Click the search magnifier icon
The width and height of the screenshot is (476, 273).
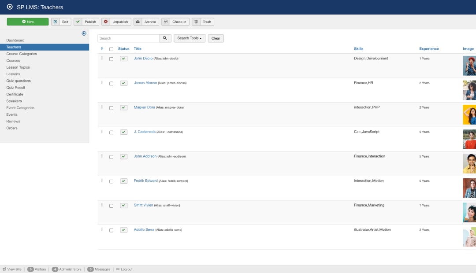[165, 38]
